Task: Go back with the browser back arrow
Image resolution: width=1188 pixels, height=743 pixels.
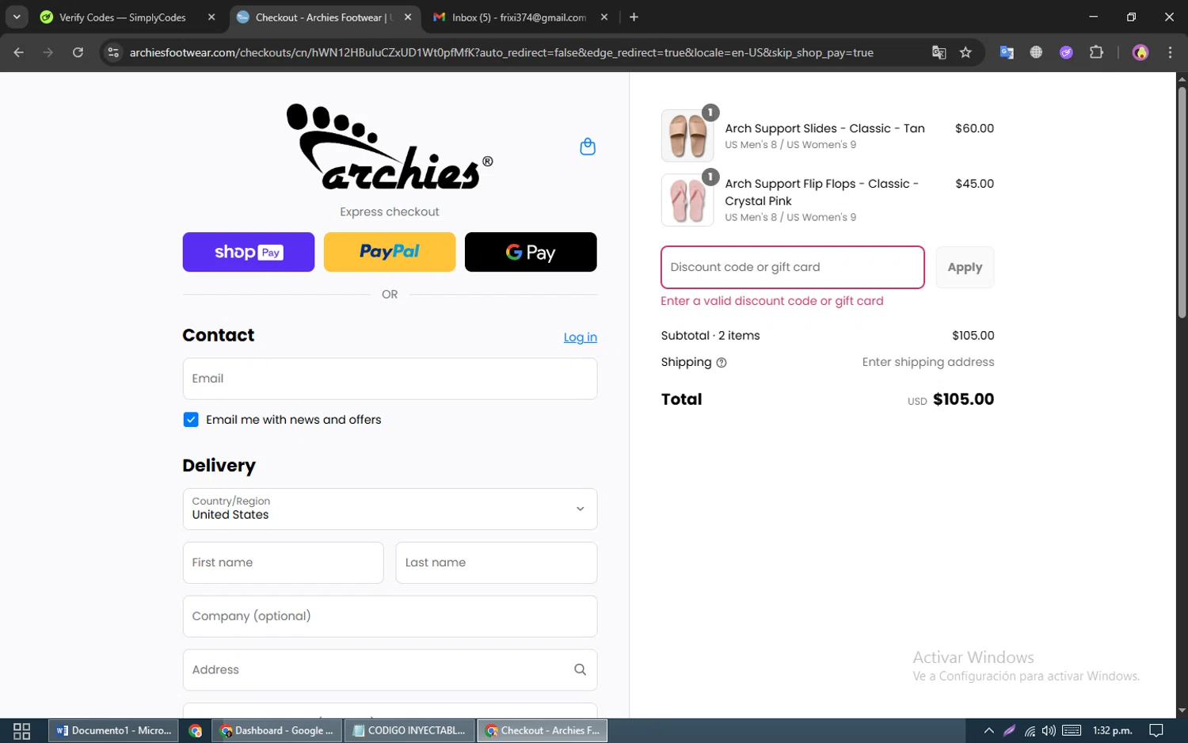Action: pyautogui.click(x=19, y=52)
